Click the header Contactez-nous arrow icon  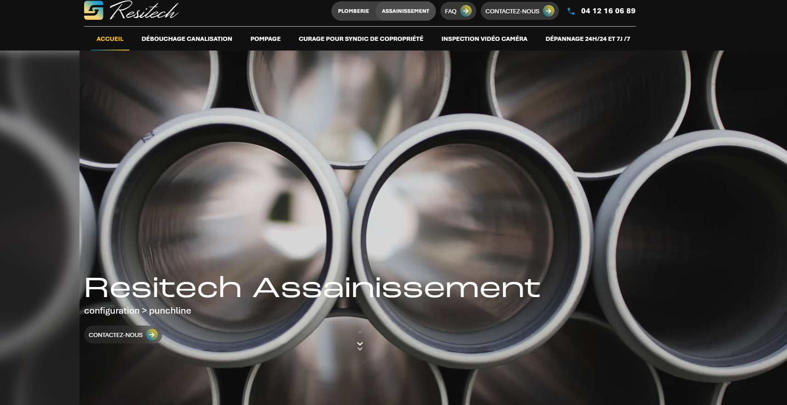(x=548, y=11)
